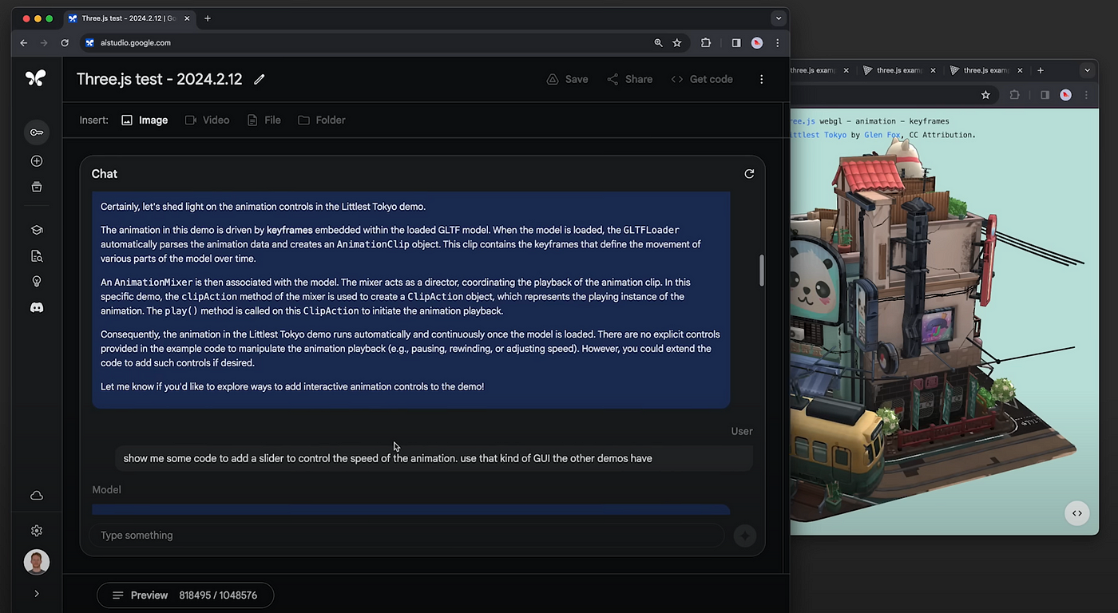This screenshot has width=1118, height=613.
Task: Click the create new prompt plus icon
Action: click(37, 160)
